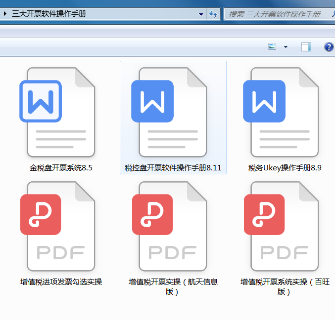This screenshot has height=320, width=335.
Task: Click the 金税盘开票系统8.5 file name label
Action: point(61,168)
